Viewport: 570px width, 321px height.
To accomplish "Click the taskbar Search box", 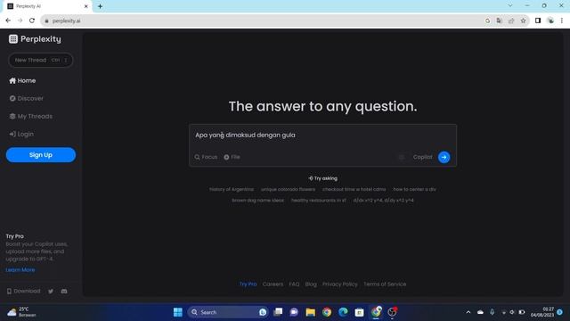I will coord(228,312).
